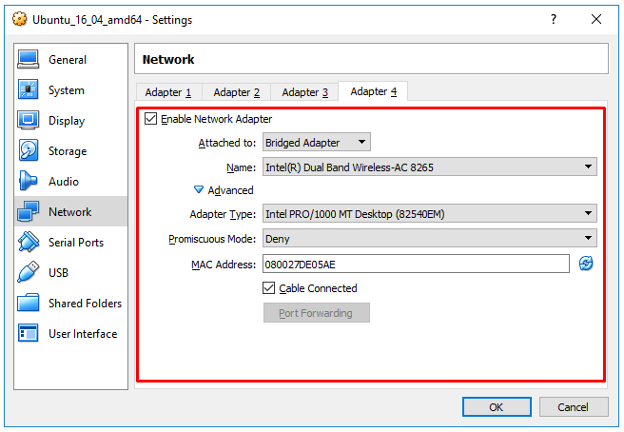Click the MAC Address label
624x432 pixels.
[224, 265]
